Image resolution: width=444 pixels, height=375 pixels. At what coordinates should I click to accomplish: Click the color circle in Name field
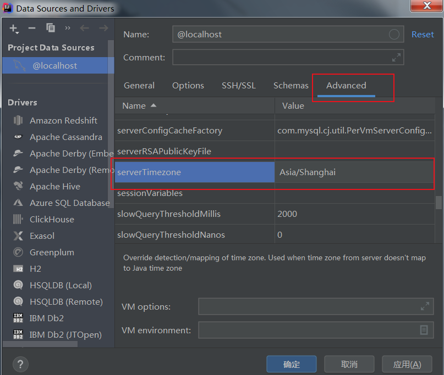pos(394,35)
